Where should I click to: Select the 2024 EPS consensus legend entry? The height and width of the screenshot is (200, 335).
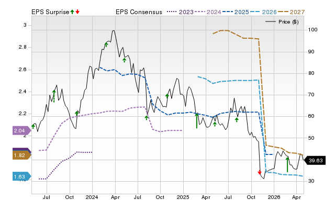(208, 12)
